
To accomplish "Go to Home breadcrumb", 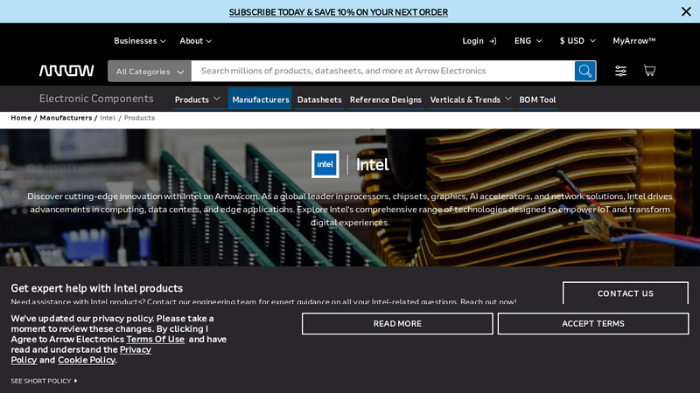I will [x=21, y=118].
